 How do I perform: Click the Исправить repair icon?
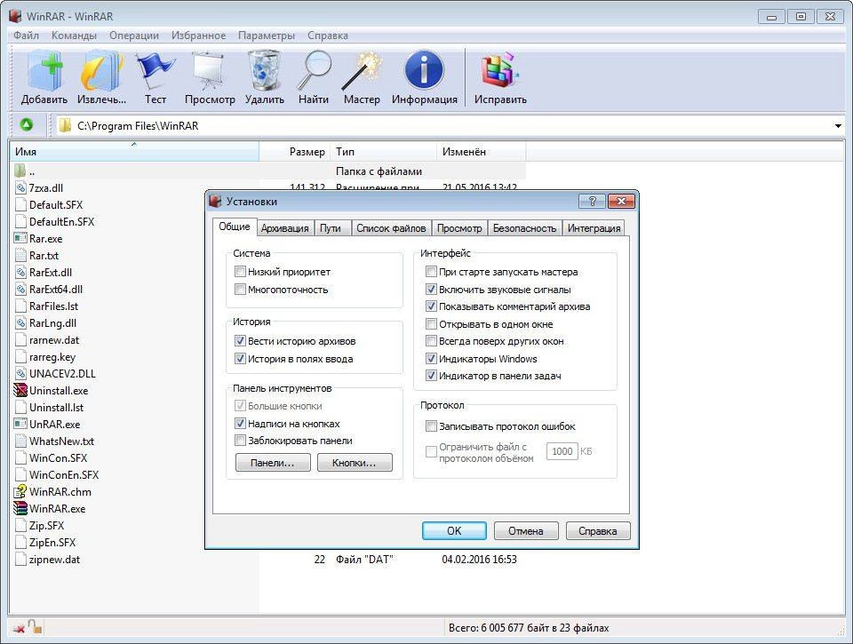point(500,70)
